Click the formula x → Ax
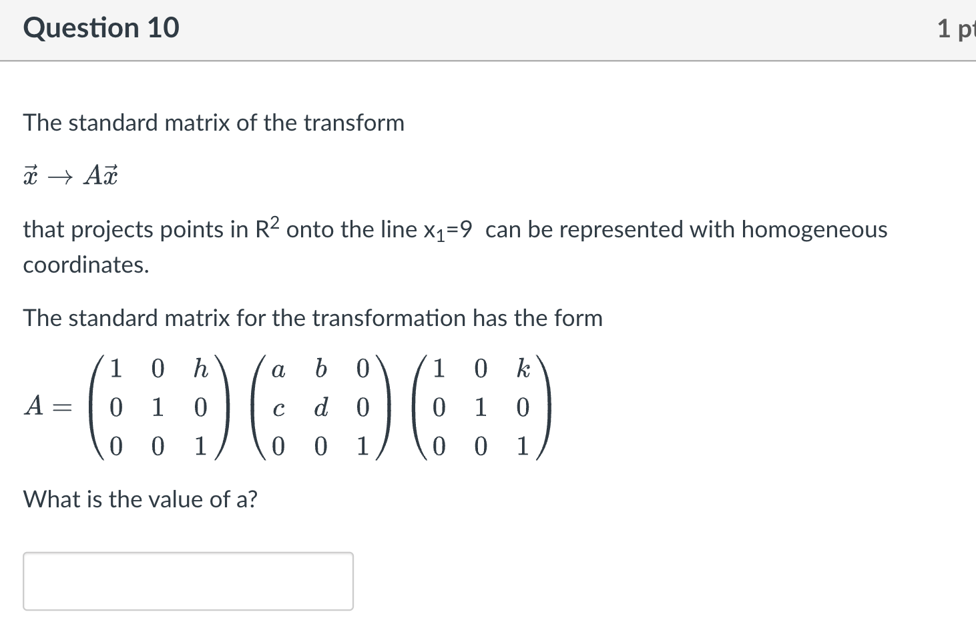Screen dimensions: 976x644 click(70, 175)
